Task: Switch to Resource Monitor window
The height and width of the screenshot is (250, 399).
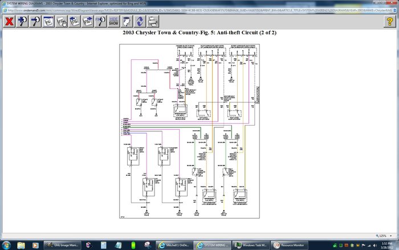Action: click(290, 245)
